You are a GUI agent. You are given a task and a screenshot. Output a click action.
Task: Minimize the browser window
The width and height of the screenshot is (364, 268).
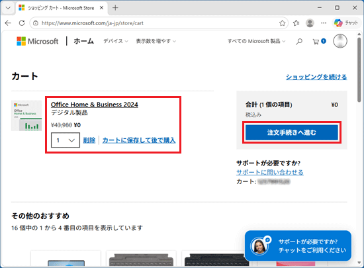click(320, 8)
